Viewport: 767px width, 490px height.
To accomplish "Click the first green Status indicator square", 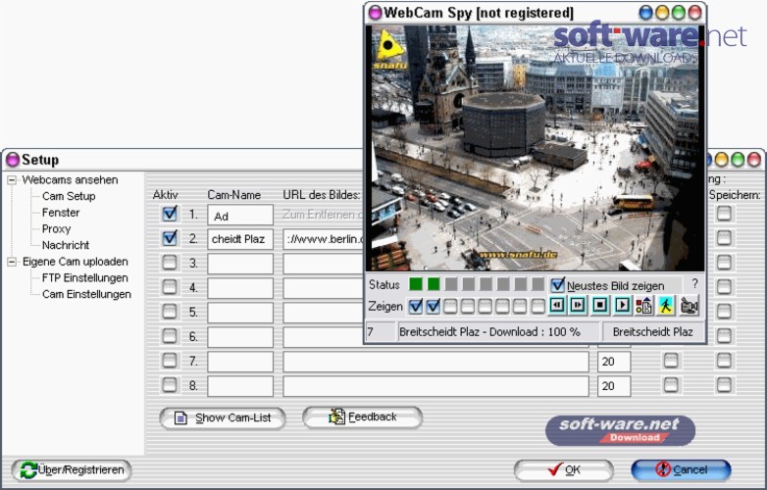I will click(416, 284).
